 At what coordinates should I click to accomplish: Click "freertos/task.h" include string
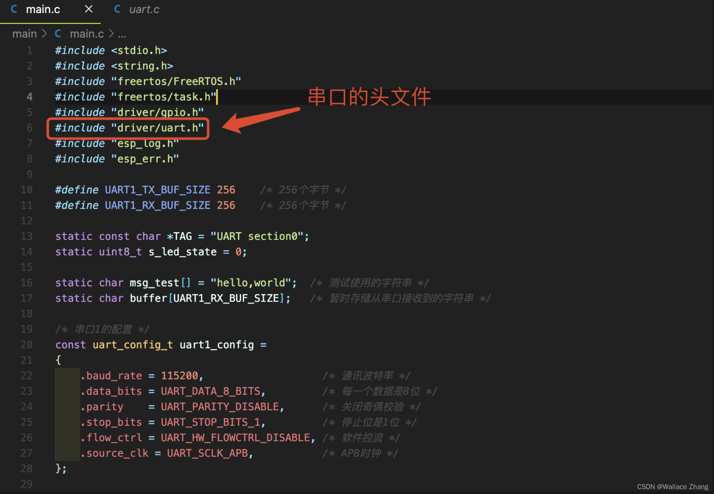point(163,97)
